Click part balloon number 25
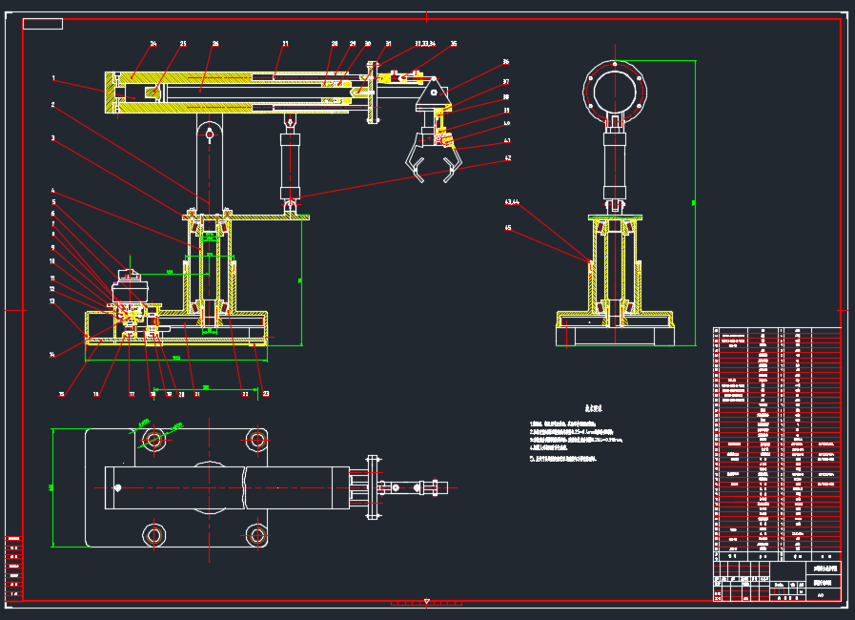Screen dimensions: 855x620 [183, 44]
